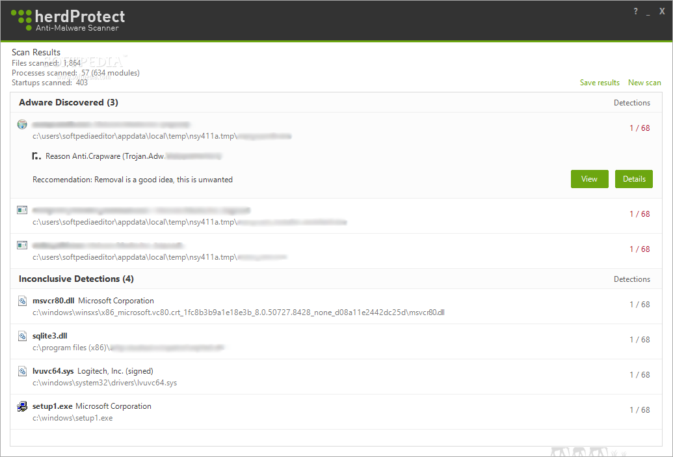The height and width of the screenshot is (457, 673).
Task: Click the Save results link
Action: [600, 83]
